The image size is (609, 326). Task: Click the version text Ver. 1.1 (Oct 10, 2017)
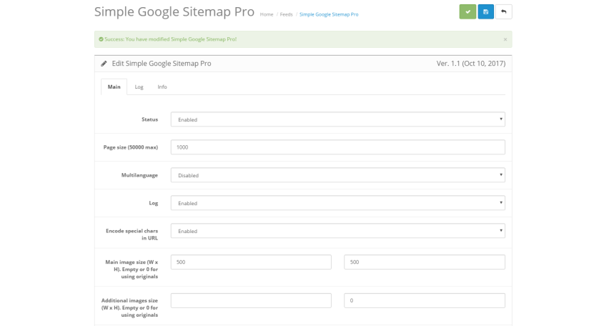(x=471, y=64)
